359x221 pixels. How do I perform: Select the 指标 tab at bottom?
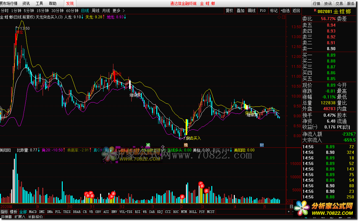click(4, 212)
